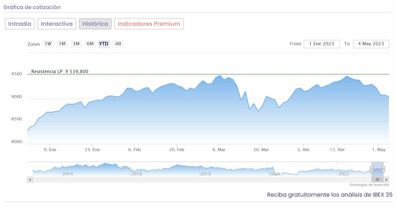396x206 pixels.
Task: Select the 6M zoom range
Action: pos(90,44)
